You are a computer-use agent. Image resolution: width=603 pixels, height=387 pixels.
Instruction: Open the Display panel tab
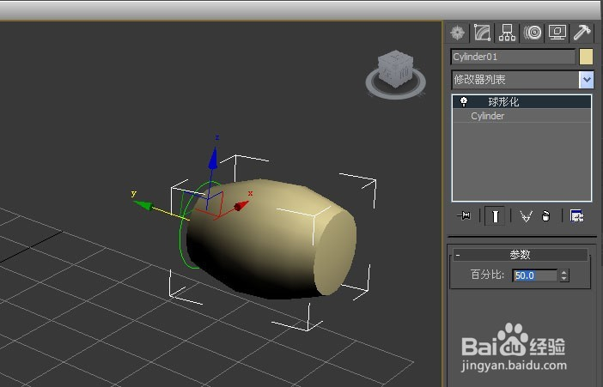[557, 33]
